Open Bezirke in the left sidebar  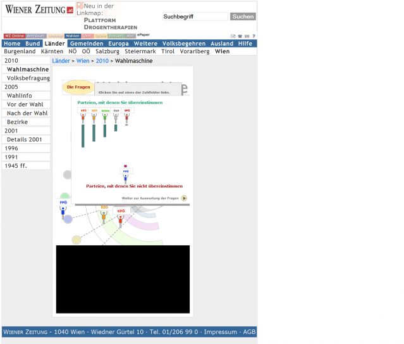pyautogui.click(x=26, y=122)
